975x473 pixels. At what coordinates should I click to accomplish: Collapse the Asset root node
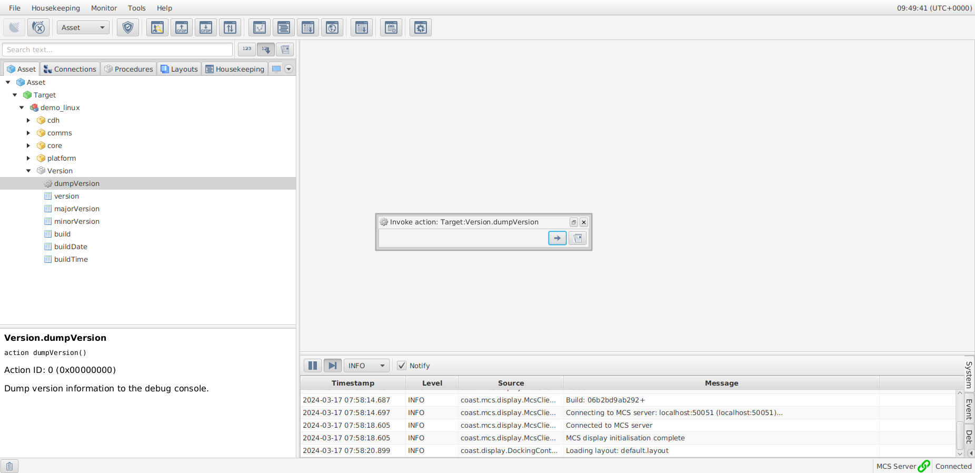[8, 82]
